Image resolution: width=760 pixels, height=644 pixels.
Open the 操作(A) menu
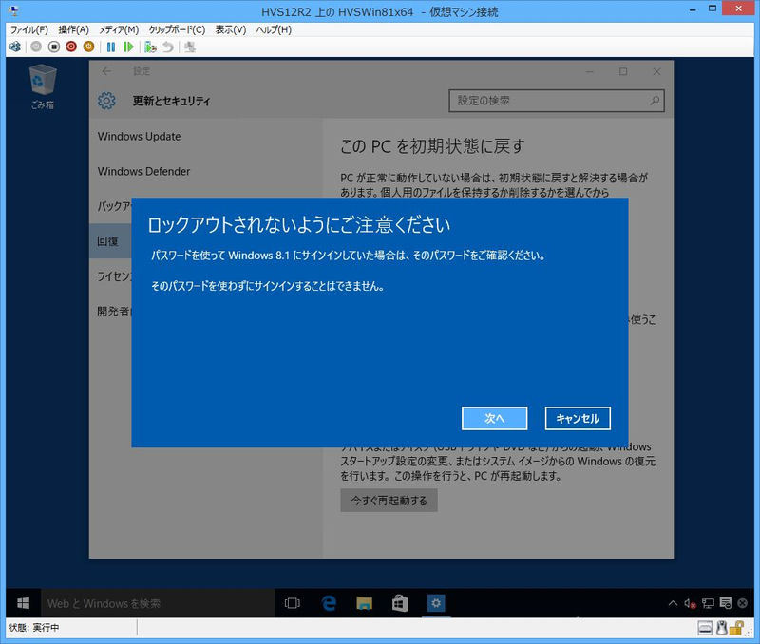(74, 29)
